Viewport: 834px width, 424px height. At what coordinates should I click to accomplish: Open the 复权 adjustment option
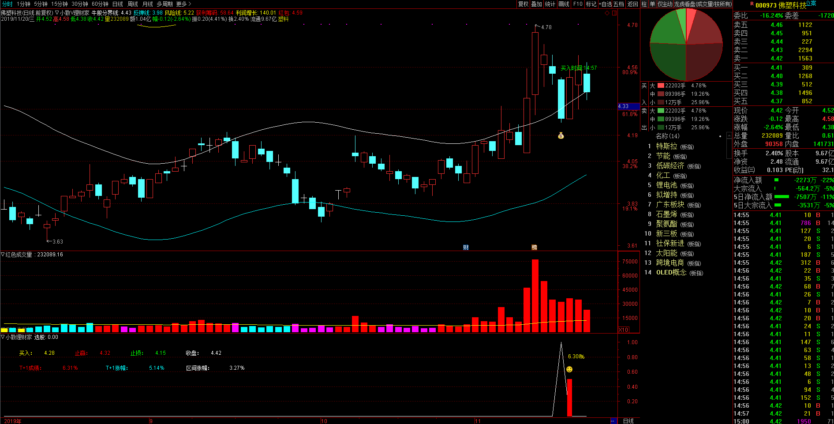[523, 4]
